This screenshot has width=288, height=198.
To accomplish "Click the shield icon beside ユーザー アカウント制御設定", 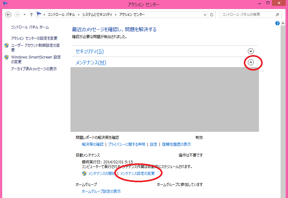I will point(6,45).
